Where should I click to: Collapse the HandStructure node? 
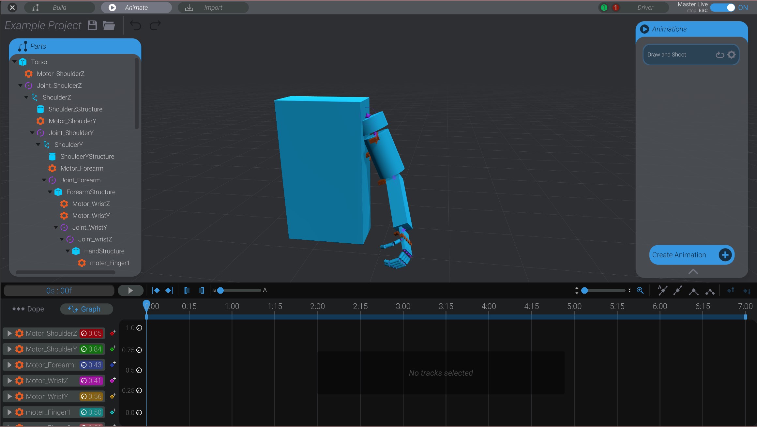pos(68,251)
